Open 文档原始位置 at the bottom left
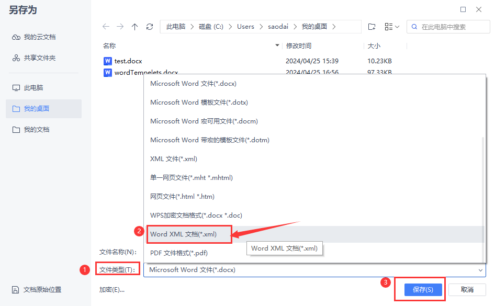 (x=36, y=290)
